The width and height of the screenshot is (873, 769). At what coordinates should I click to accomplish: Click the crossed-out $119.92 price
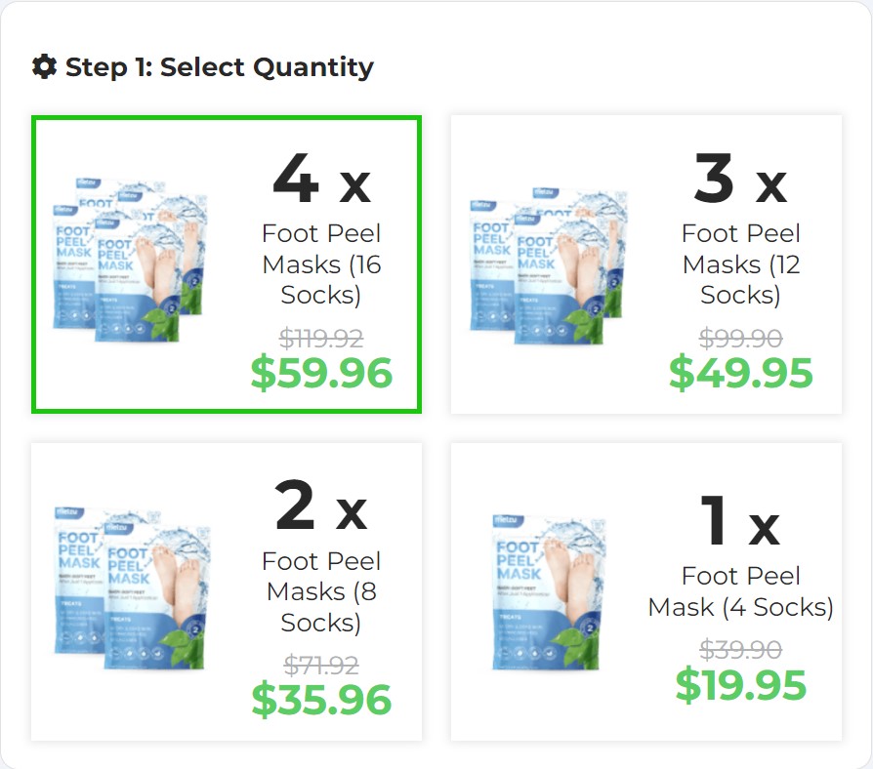321,339
